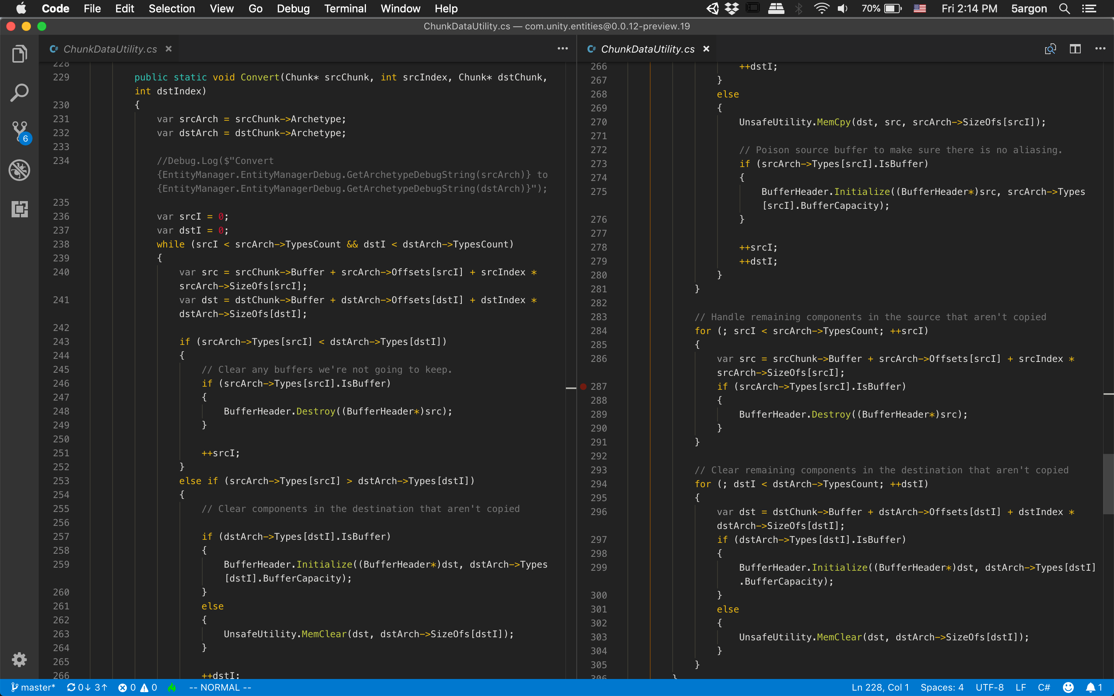The width and height of the screenshot is (1114, 696).
Task: Toggle breakpoint on line 287
Action: click(583, 387)
